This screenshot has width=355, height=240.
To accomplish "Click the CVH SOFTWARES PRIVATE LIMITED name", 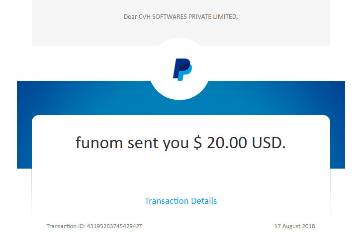I will [x=187, y=17].
